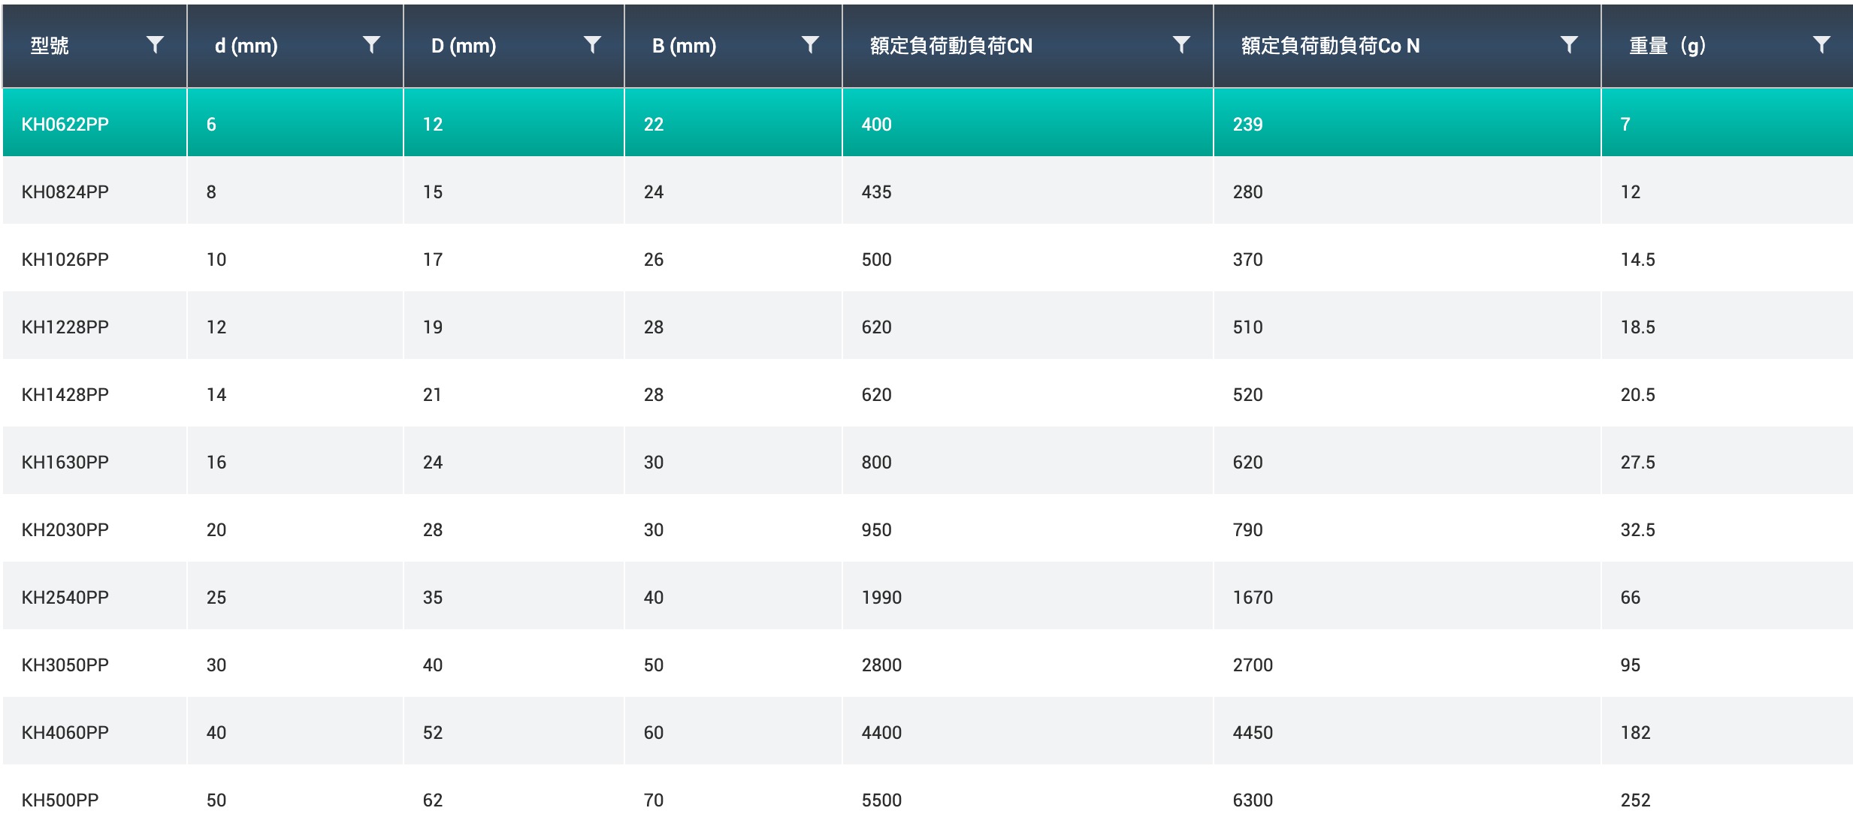Select the KH3050PP row
This screenshot has width=1853, height=832.
point(65,665)
